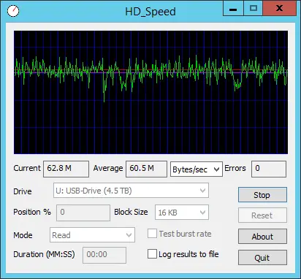
Task: Click the Duration (MM:SS) field
Action: [x=104, y=255]
